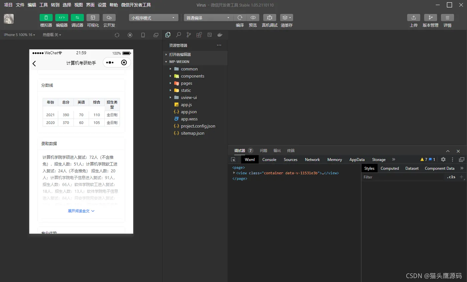Image resolution: width=467 pixels, height=282 pixels.
Task: Detach the simulator into separate window
Action: (x=156, y=35)
